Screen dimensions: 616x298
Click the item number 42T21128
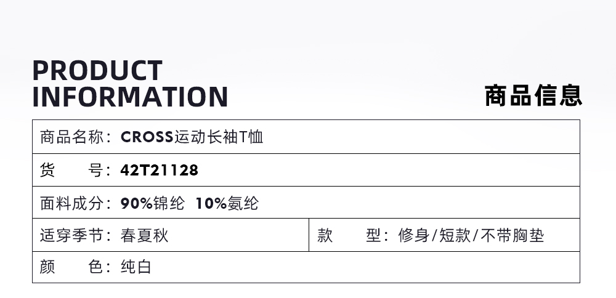click(160, 170)
